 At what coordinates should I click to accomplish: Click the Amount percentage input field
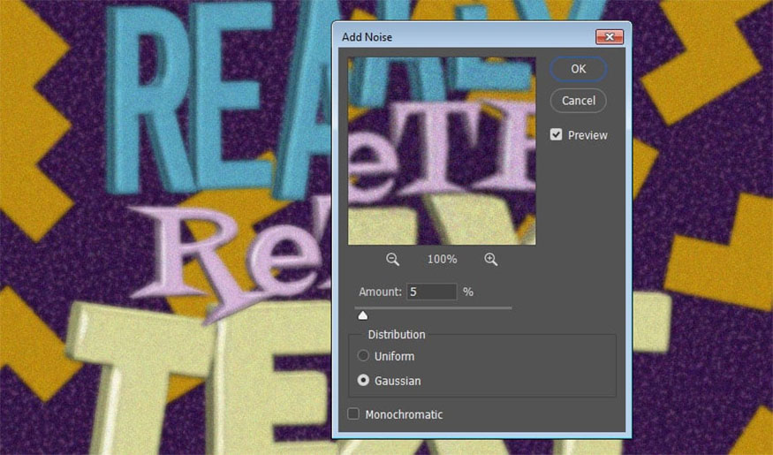(431, 292)
